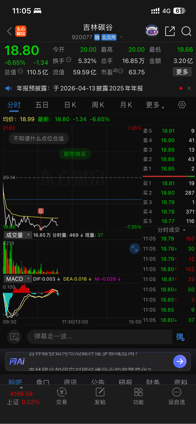Tap the 问Ai assistant logo
Screen dimensions: 196x424
[x=17, y=361]
